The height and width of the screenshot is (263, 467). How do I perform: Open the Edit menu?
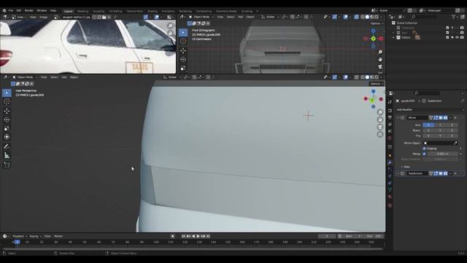[19, 10]
